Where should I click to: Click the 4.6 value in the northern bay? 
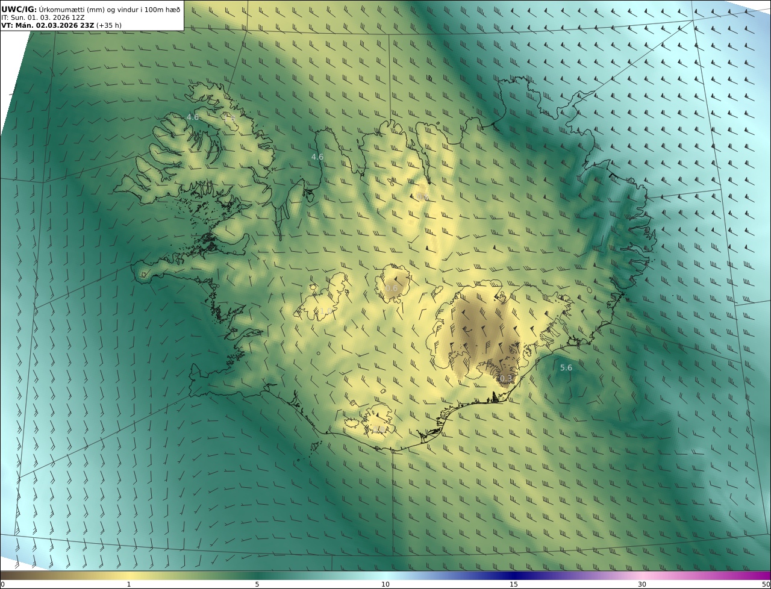317,157
